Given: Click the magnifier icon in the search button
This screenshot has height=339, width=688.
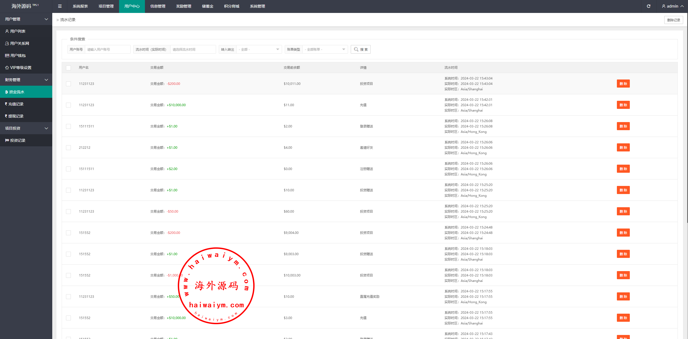Looking at the screenshot, I should tap(356, 49).
